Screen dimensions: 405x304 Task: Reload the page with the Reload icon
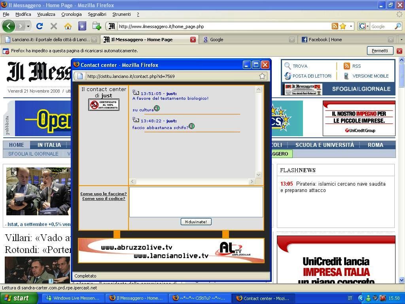point(40,26)
